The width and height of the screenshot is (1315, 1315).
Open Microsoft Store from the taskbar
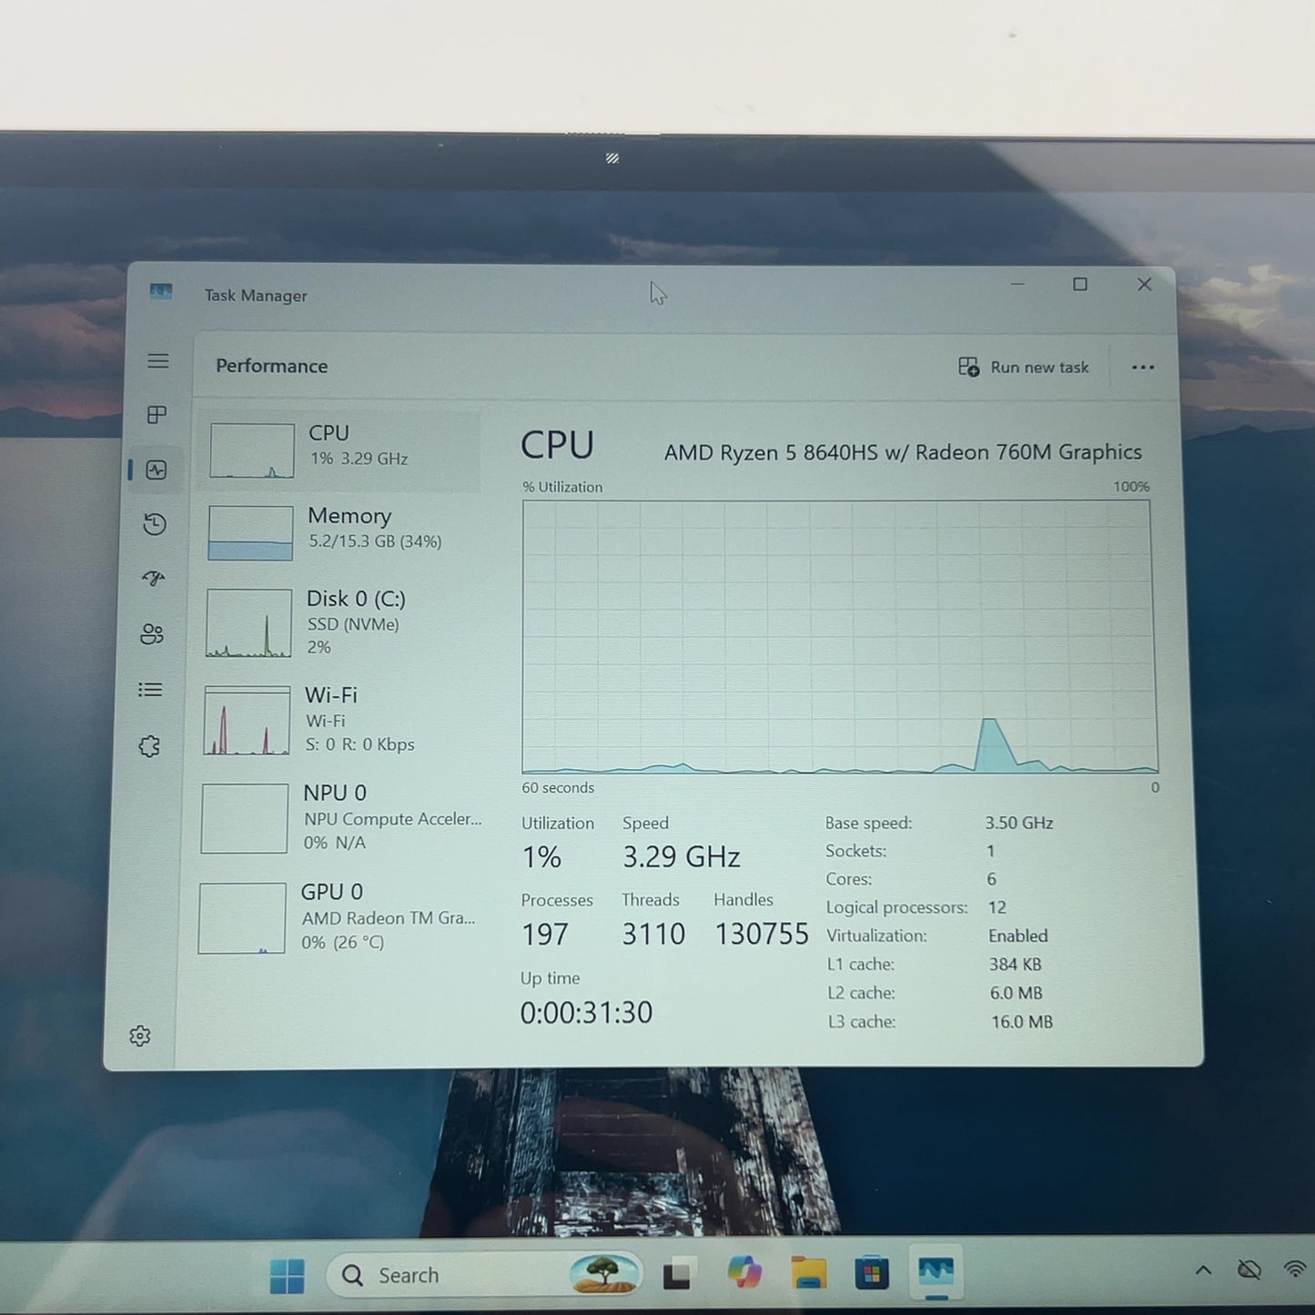tap(871, 1273)
